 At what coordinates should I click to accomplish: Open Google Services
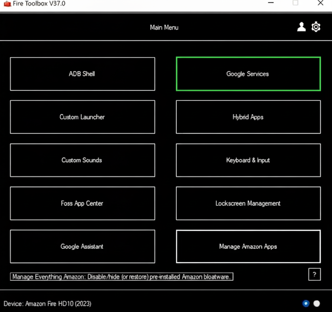pos(248,74)
